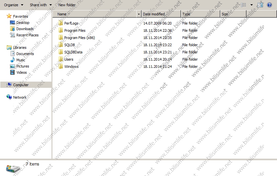This screenshot has height=176, width=277.
Task: Click the Windows folder icon
Action: (61, 67)
